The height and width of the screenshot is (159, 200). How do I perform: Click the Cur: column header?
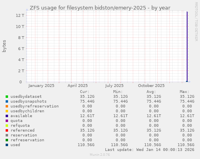pyautogui.click(x=85, y=92)
